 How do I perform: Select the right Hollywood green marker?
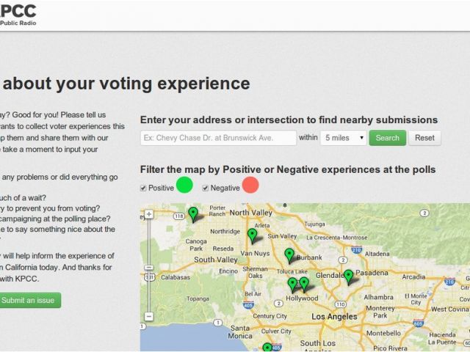[x=304, y=284]
